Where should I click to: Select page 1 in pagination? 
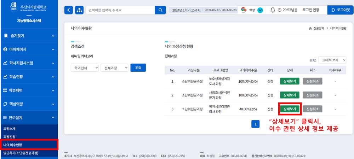255,124
